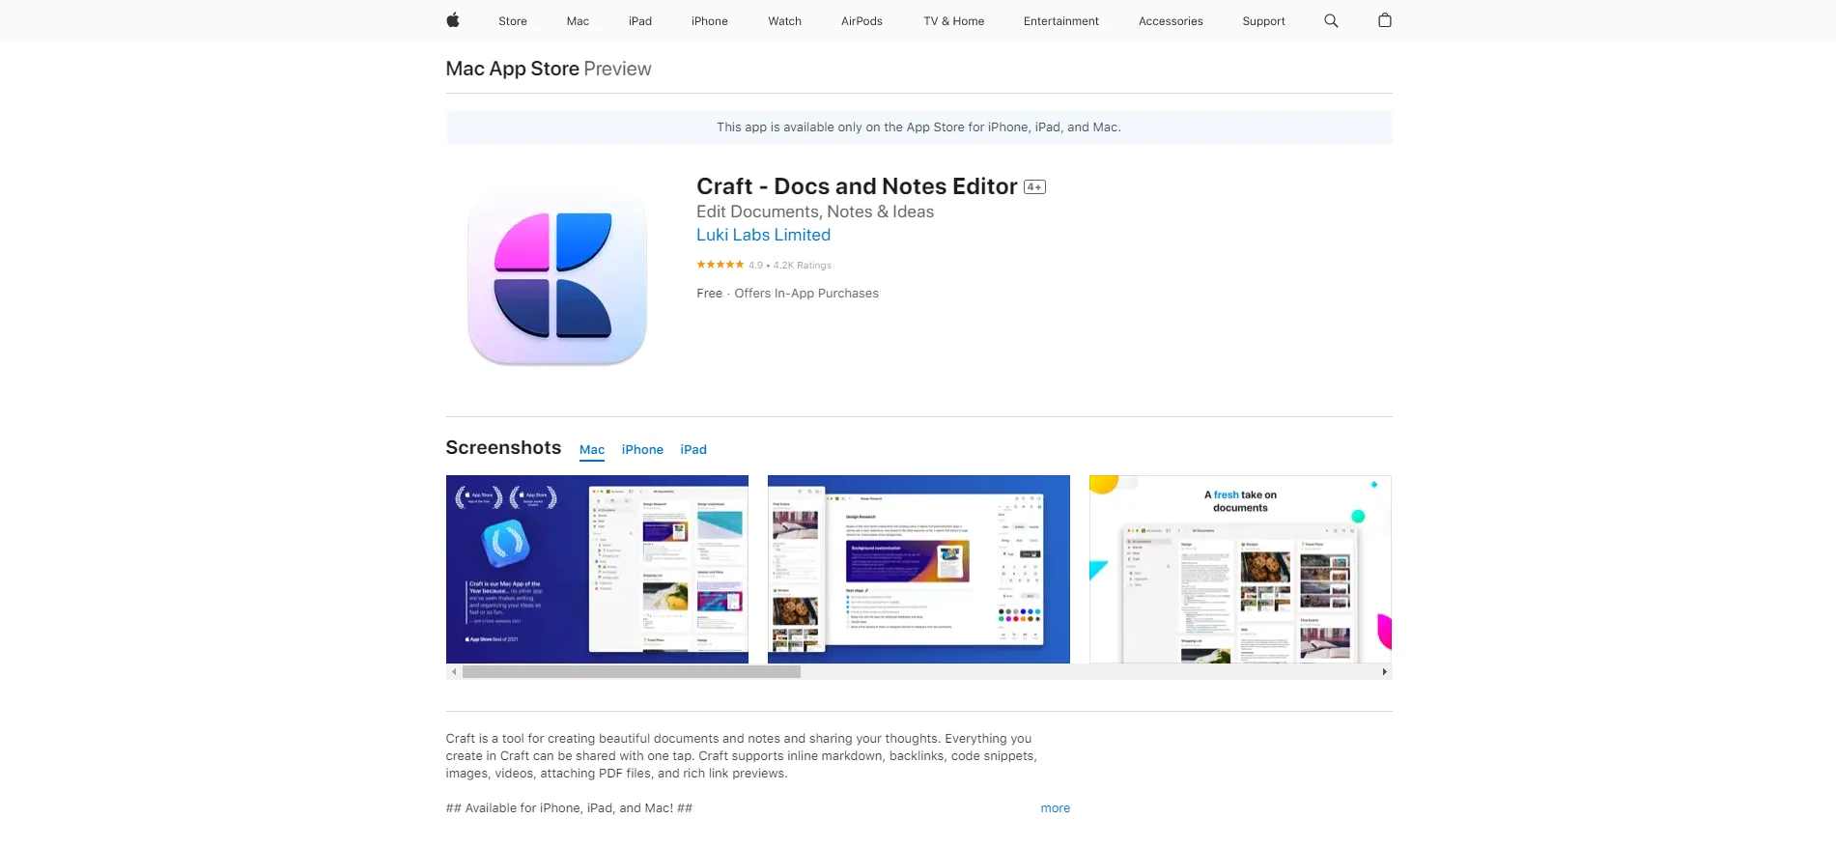Open the Design Research document screenshot
This screenshot has height=847, width=1836.
point(918,569)
